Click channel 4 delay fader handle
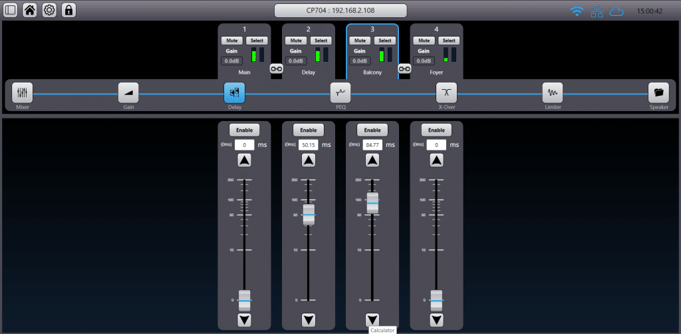The image size is (681, 334). coord(436,300)
